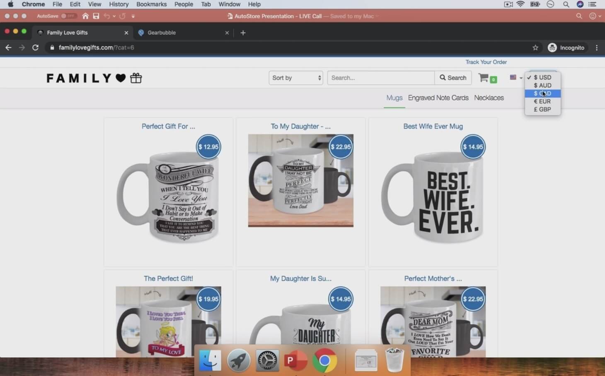
Task: Open the Engraved Note Cards category
Action: pos(438,98)
